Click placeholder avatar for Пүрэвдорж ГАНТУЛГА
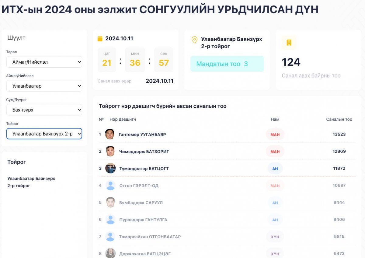 pyautogui.click(x=110, y=219)
